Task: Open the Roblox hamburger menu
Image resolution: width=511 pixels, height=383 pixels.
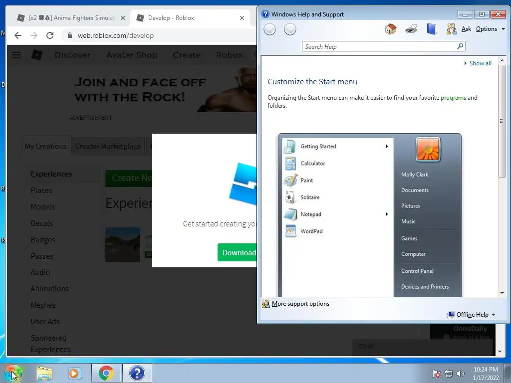Action: (16, 55)
